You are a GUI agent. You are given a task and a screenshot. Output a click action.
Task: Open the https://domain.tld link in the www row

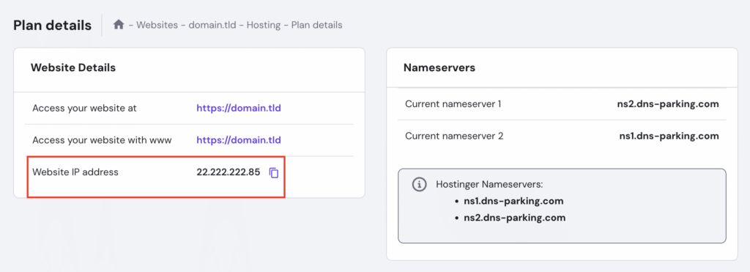coord(239,140)
